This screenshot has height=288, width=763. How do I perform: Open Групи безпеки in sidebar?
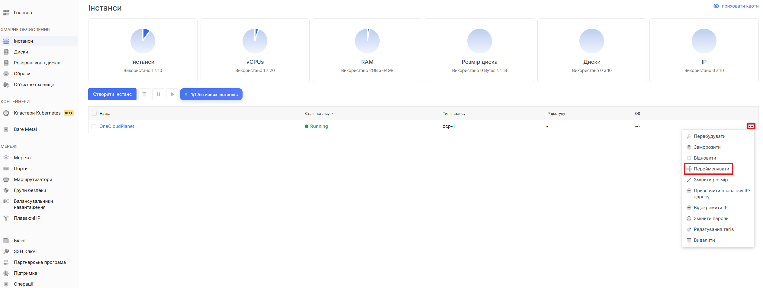[30, 190]
